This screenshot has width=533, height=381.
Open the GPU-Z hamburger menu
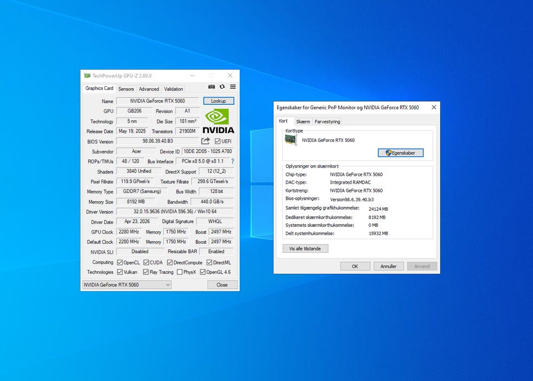click(x=233, y=87)
